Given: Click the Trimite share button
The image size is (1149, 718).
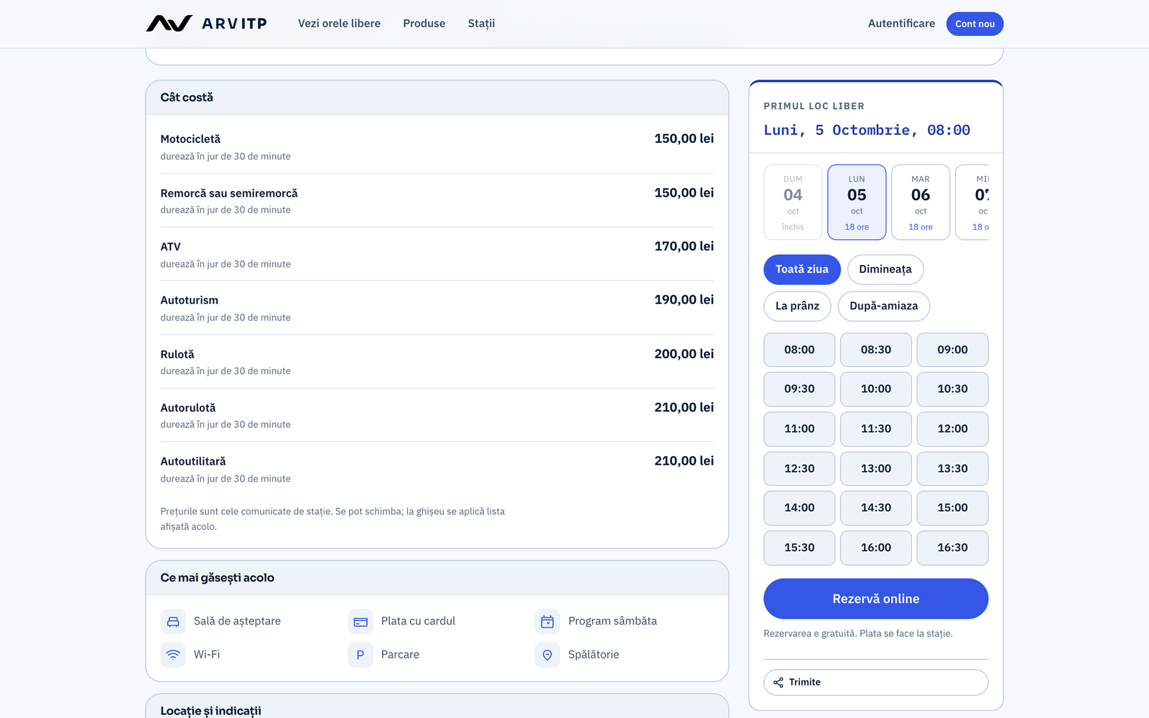Looking at the screenshot, I should pos(875,682).
